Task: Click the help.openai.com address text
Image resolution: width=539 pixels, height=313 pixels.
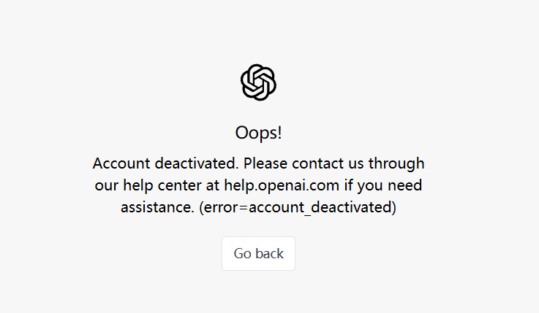Action: [282, 185]
